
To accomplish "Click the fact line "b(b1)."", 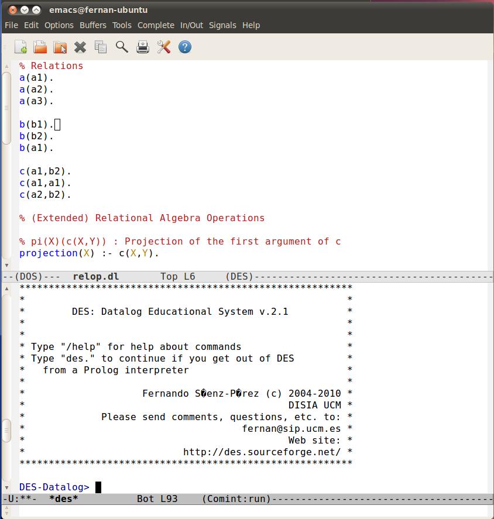I will click(x=36, y=125).
